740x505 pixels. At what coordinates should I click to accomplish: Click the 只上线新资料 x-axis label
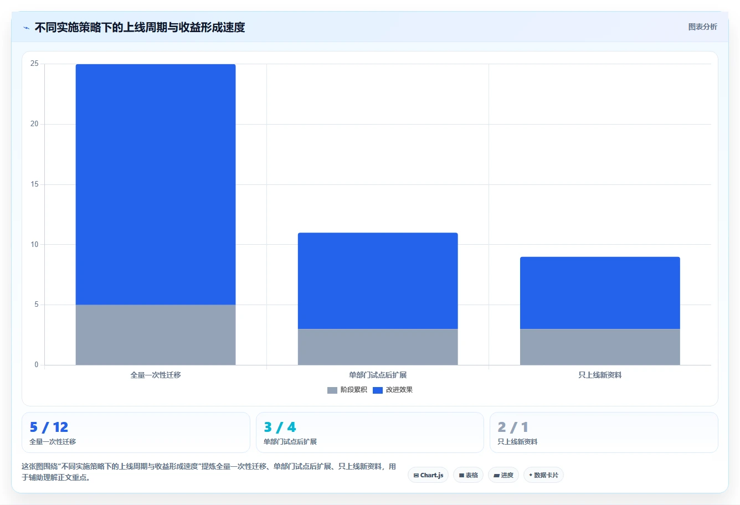click(x=600, y=375)
